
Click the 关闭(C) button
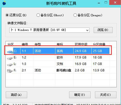pyautogui.click(x=106, y=95)
